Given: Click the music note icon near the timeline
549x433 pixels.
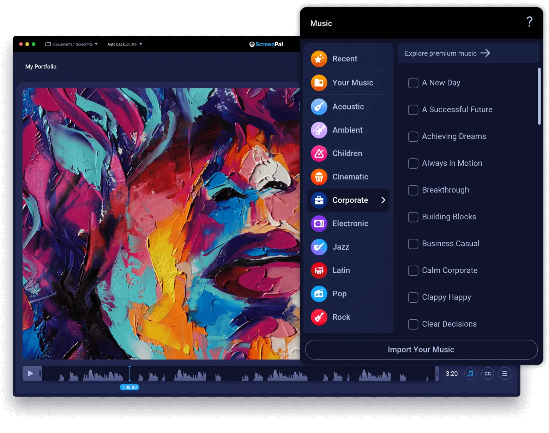Looking at the screenshot, I should tap(470, 373).
